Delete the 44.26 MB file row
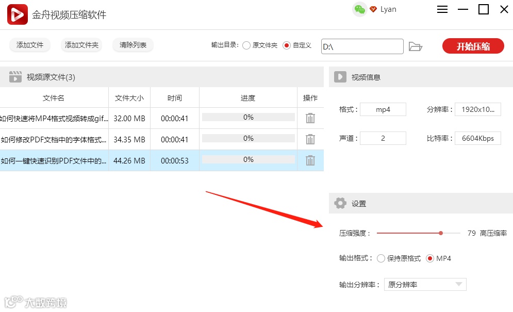 (310, 160)
